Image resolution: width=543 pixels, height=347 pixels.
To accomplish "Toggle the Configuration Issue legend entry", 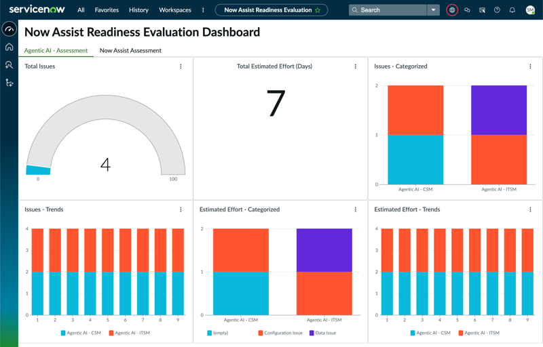I will pos(280,333).
